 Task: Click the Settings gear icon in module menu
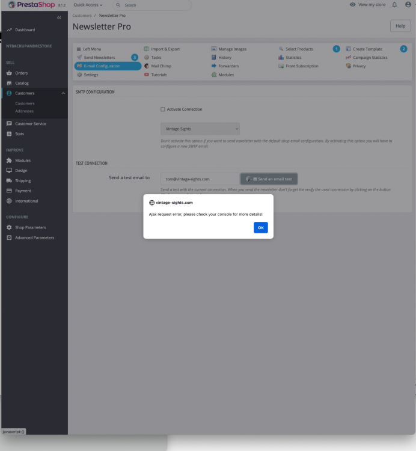pos(79,75)
